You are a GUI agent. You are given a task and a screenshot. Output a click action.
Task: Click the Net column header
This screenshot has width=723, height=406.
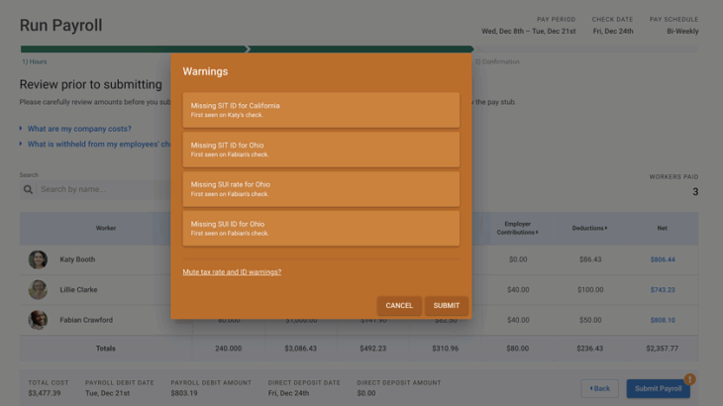(x=663, y=228)
